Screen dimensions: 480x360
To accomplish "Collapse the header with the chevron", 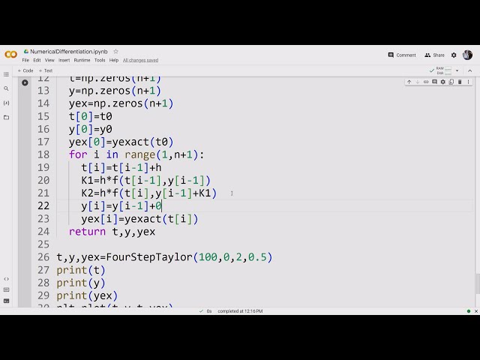I will (x=470, y=70).
